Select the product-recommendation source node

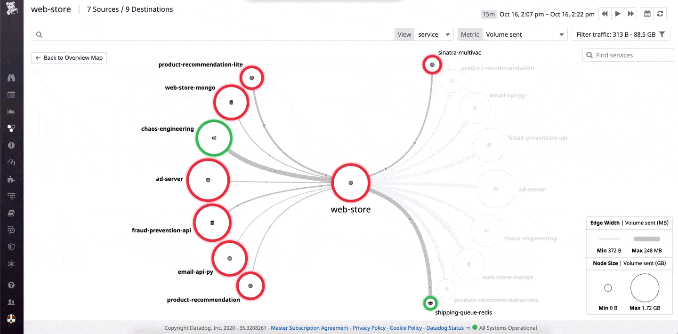pos(250,286)
